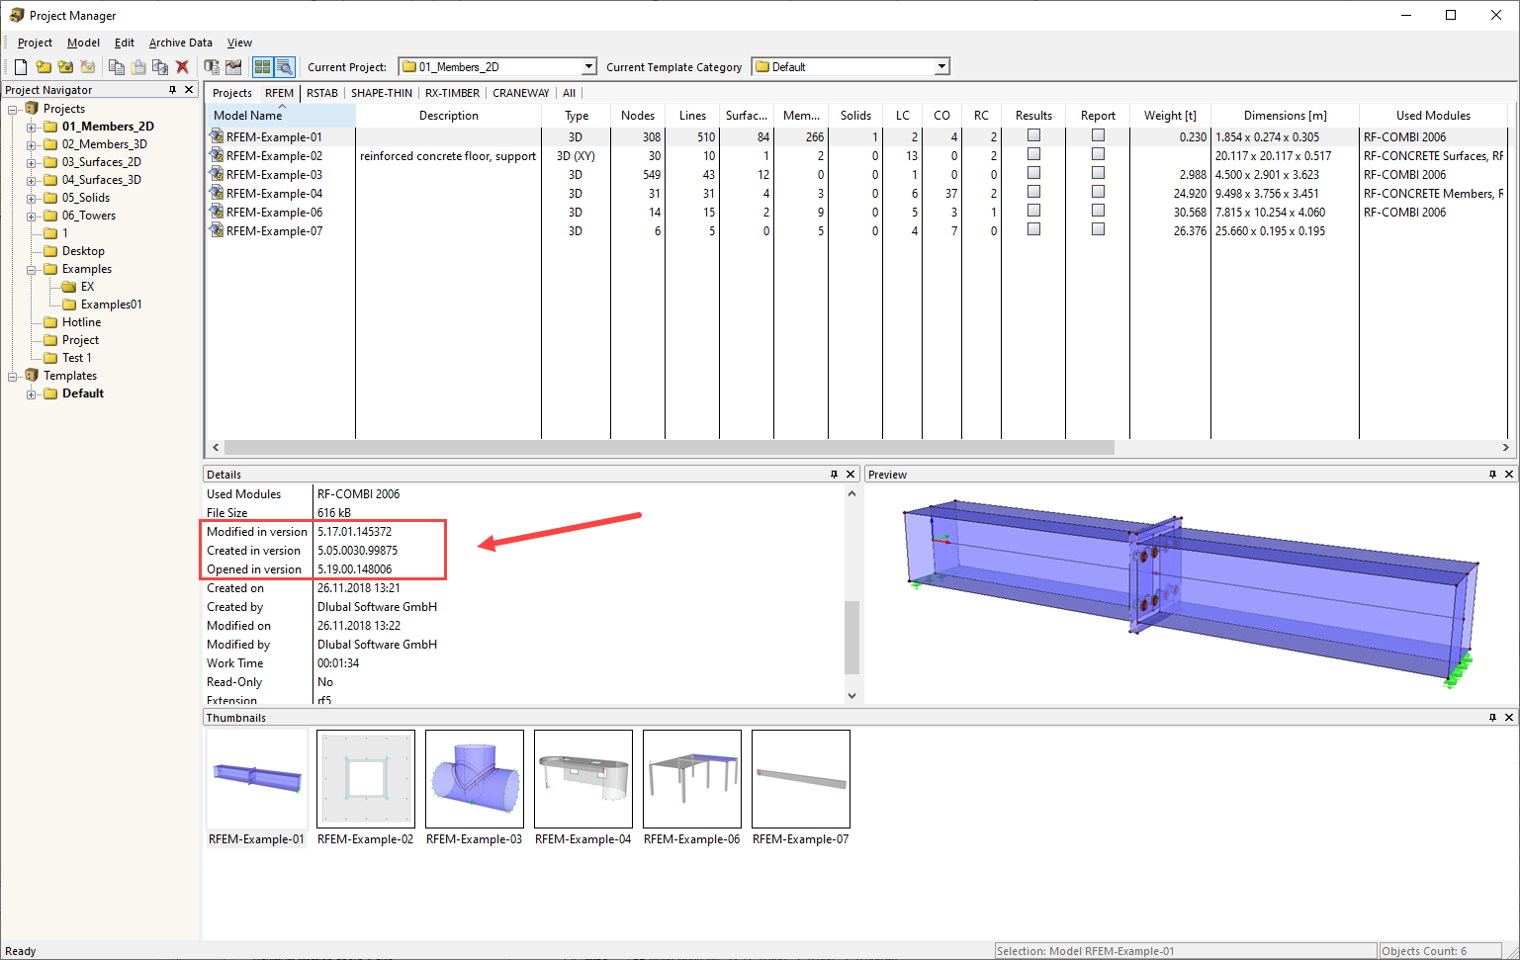1520x960 pixels.
Task: Pin the Project Navigator panel
Action: pos(173,90)
